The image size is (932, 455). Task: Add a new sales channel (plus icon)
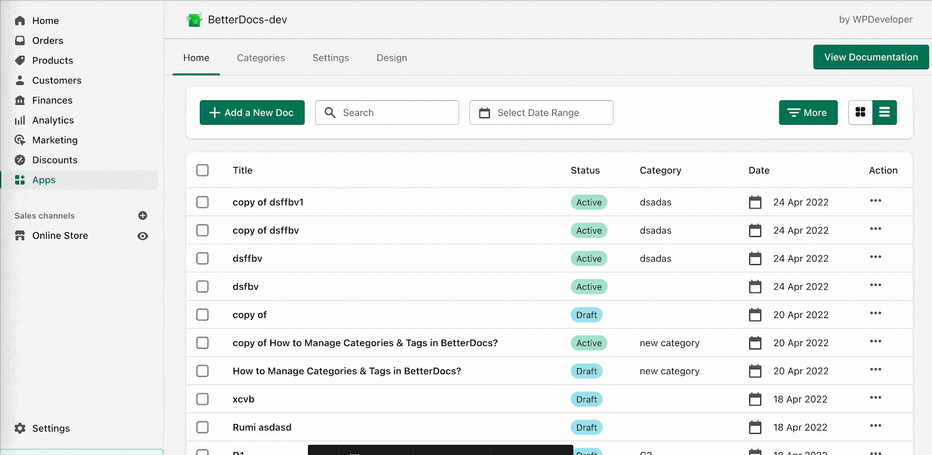coord(143,216)
